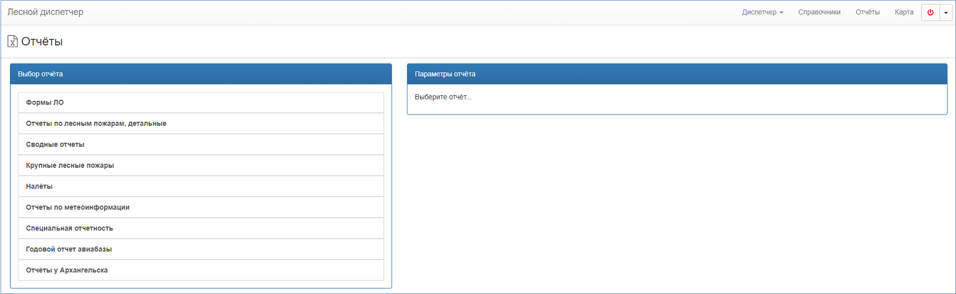Open the Годовой отчет авиабазы group
The width and height of the screenshot is (956, 294).
point(201,250)
